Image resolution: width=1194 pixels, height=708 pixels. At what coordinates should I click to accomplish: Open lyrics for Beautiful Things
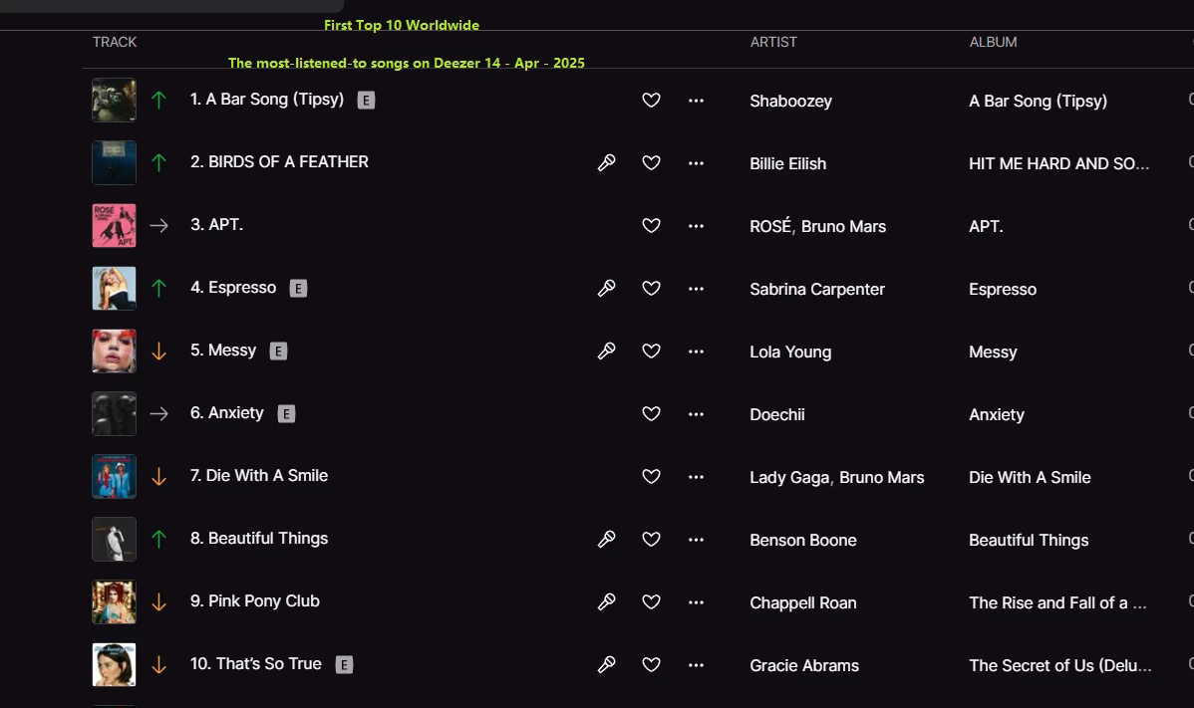[x=606, y=539]
